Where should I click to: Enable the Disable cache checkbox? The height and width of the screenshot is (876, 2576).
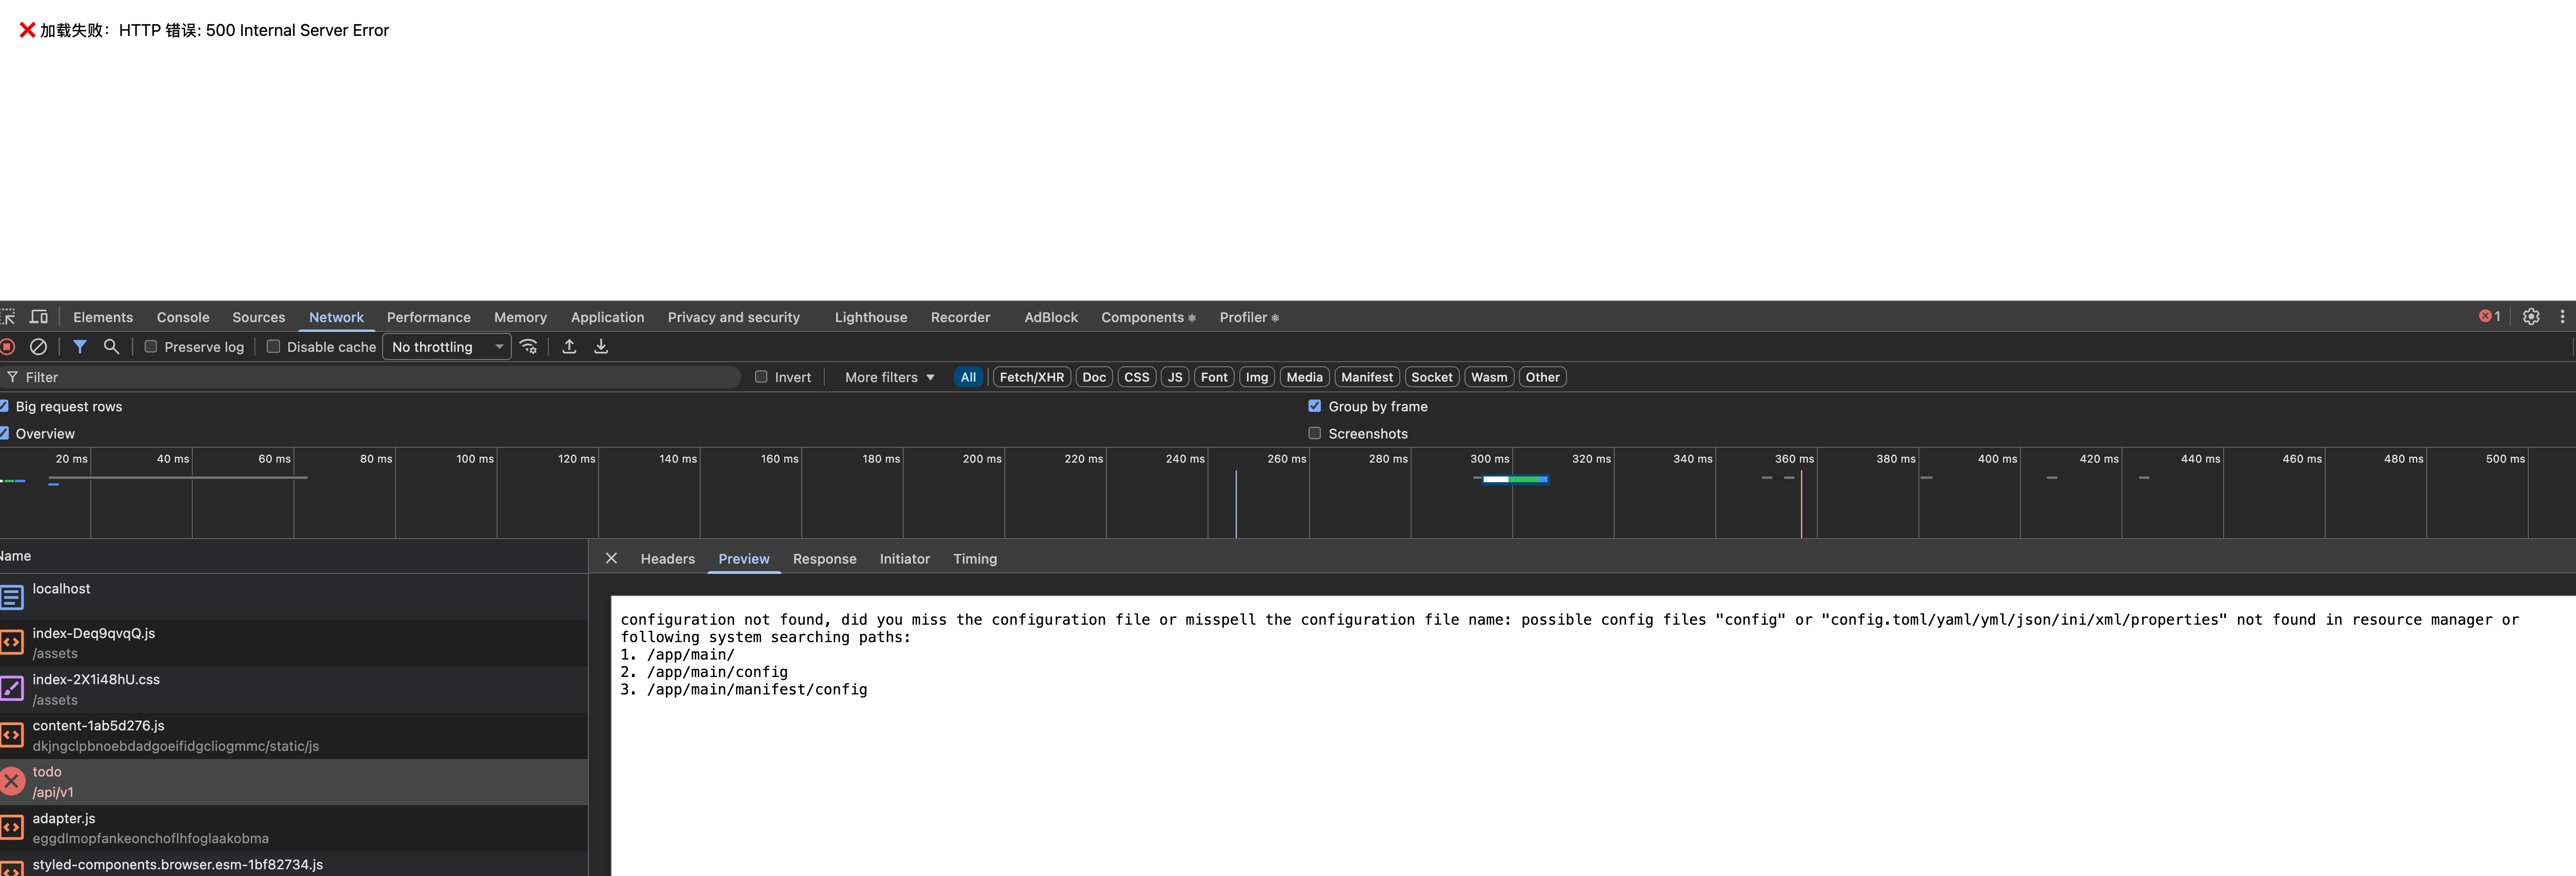click(x=273, y=346)
